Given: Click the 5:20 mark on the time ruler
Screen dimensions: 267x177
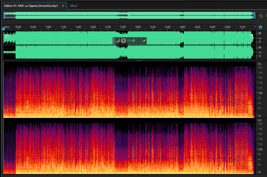Looking at the screenshot, I should coord(242,27).
